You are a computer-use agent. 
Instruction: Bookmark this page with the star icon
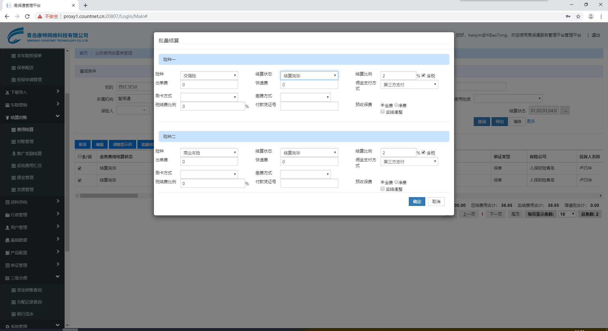click(x=578, y=16)
